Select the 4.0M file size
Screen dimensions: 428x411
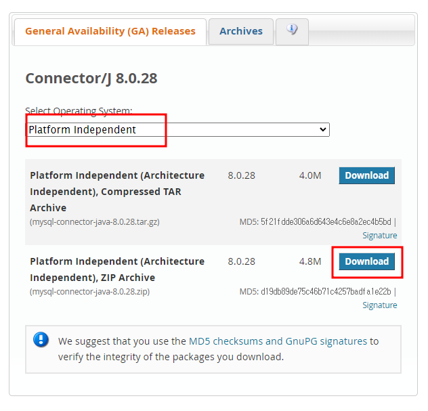click(310, 175)
